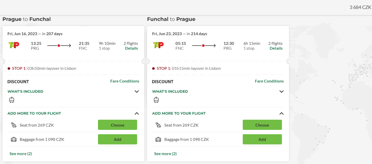Choose a seat for Prague to Funchal
The height and width of the screenshot is (164, 372).
(x=117, y=125)
